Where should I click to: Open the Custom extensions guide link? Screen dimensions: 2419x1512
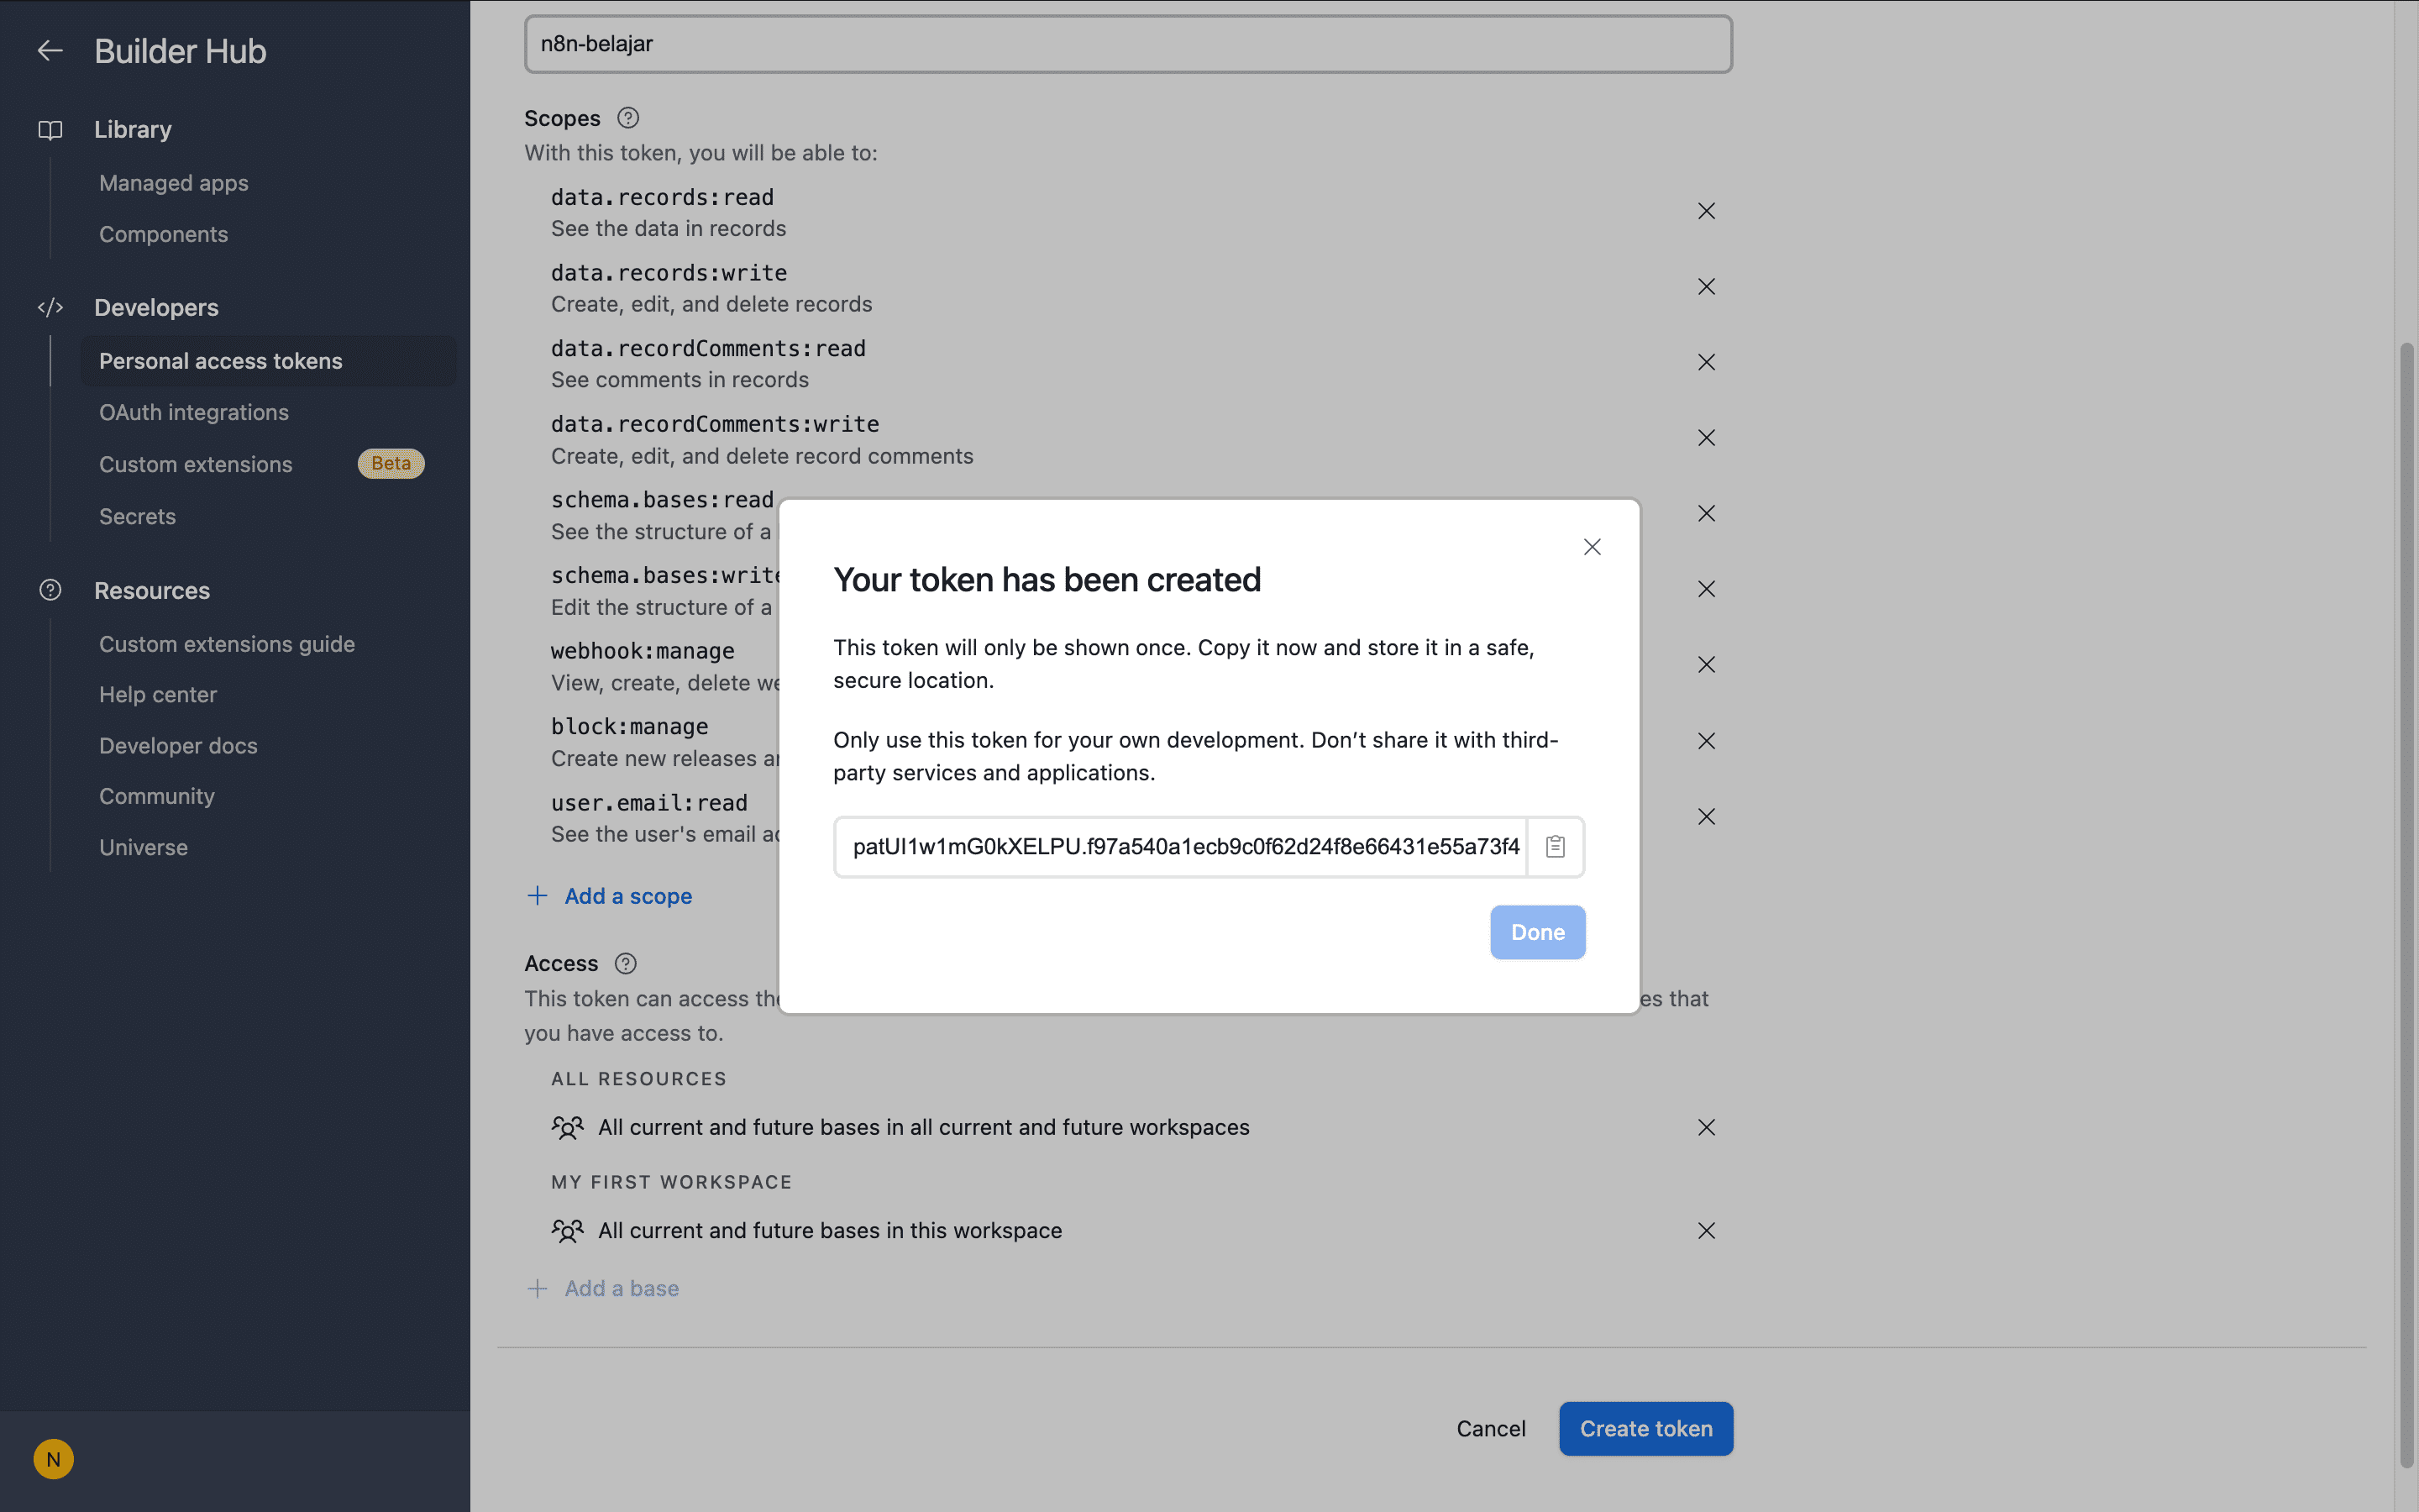(x=227, y=644)
